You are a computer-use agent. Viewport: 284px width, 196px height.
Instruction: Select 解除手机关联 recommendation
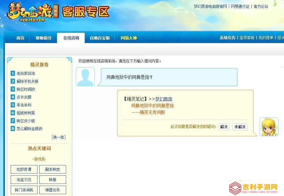(x=27, y=81)
